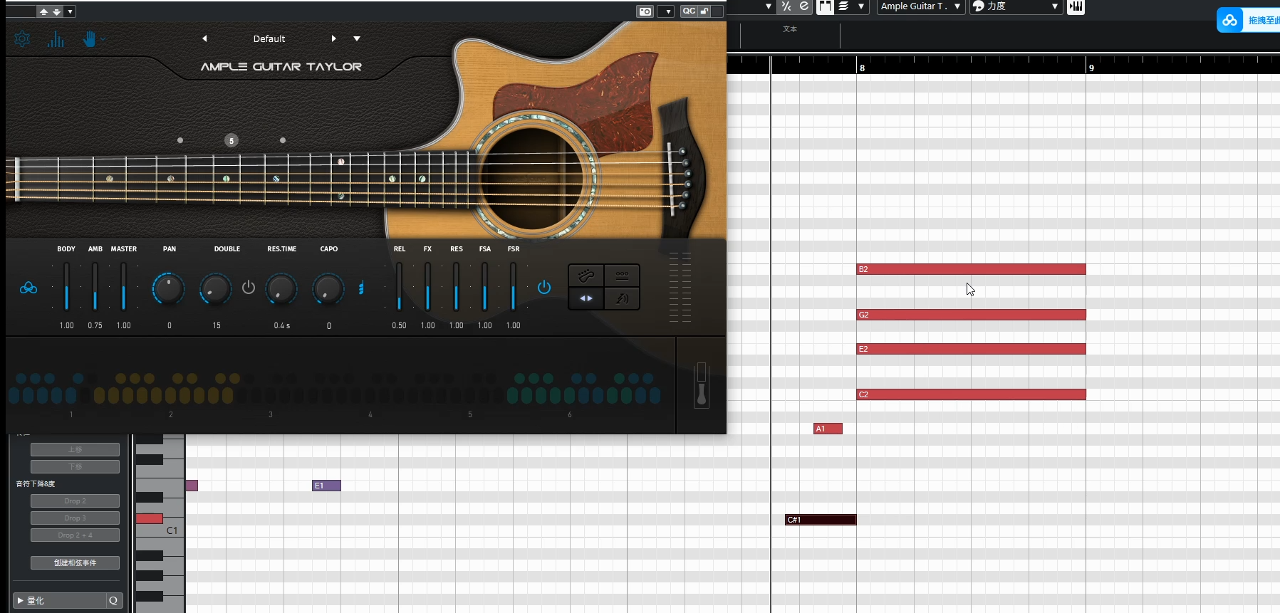Click the cloud knot icon beside the BODY slider
Viewport: 1280px width, 613px height.
click(x=28, y=288)
